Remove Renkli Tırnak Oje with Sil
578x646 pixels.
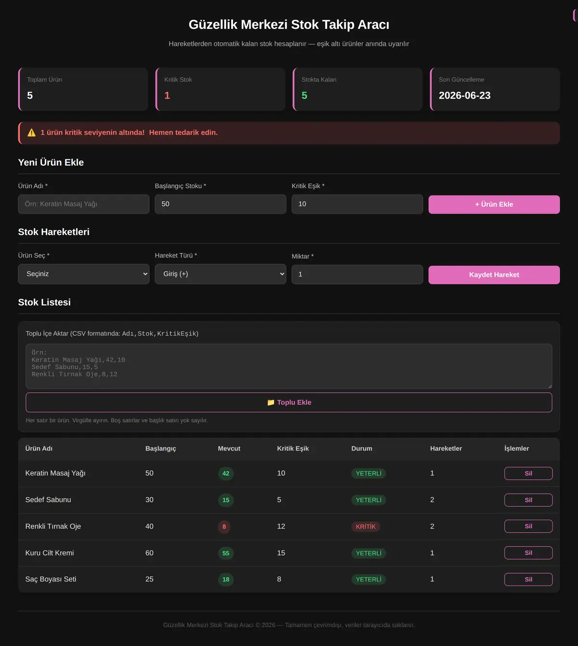(x=528, y=527)
